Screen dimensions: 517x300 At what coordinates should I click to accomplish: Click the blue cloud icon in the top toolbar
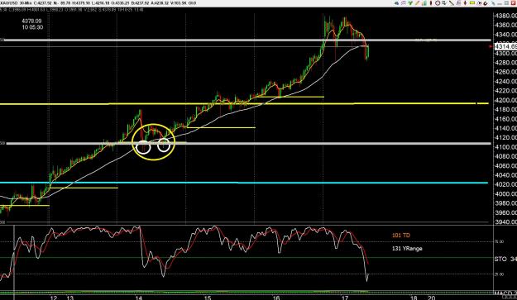tap(397, 3)
